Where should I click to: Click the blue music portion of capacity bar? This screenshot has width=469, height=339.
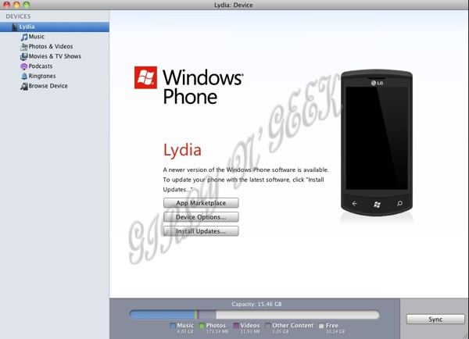coord(162,315)
